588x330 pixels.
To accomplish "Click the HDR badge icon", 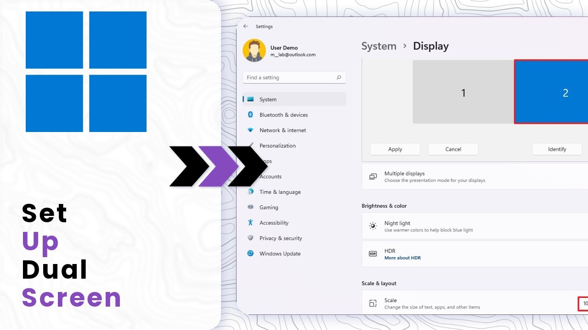I will pyautogui.click(x=373, y=253).
